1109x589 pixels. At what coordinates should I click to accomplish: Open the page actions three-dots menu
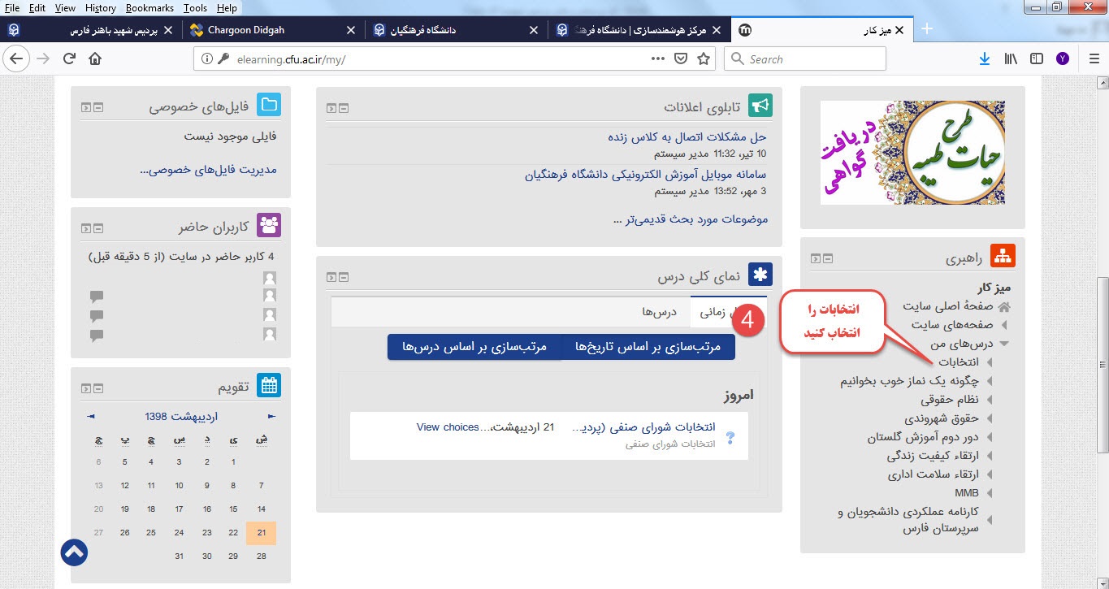(659, 58)
